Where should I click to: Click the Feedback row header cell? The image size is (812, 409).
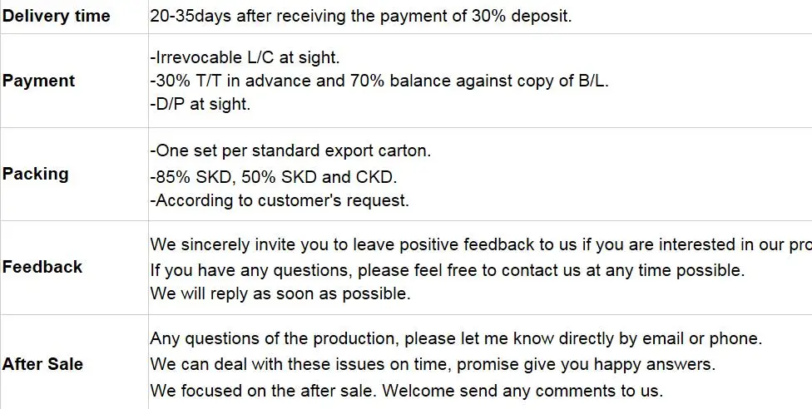[x=42, y=267]
